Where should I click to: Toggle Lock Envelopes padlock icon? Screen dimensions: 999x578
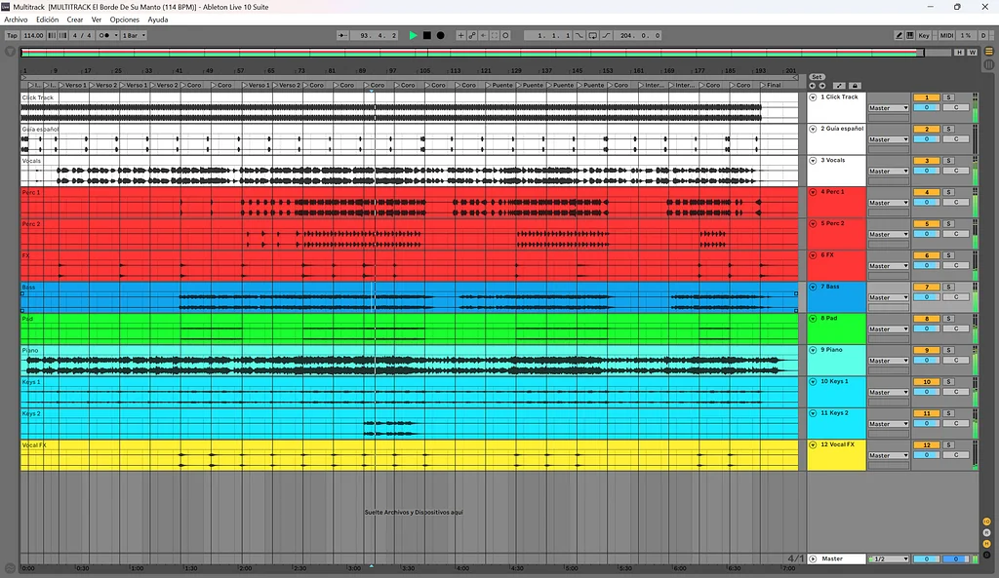[x=855, y=86]
